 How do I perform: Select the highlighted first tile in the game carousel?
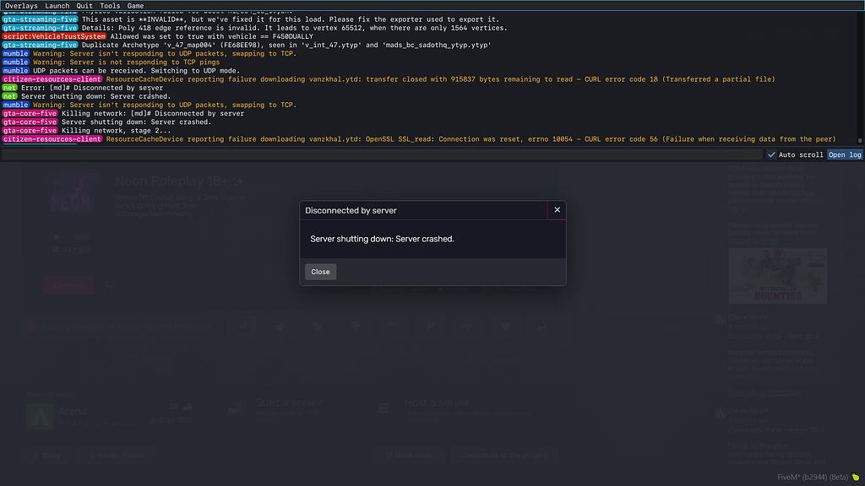pyautogui.click(x=242, y=327)
